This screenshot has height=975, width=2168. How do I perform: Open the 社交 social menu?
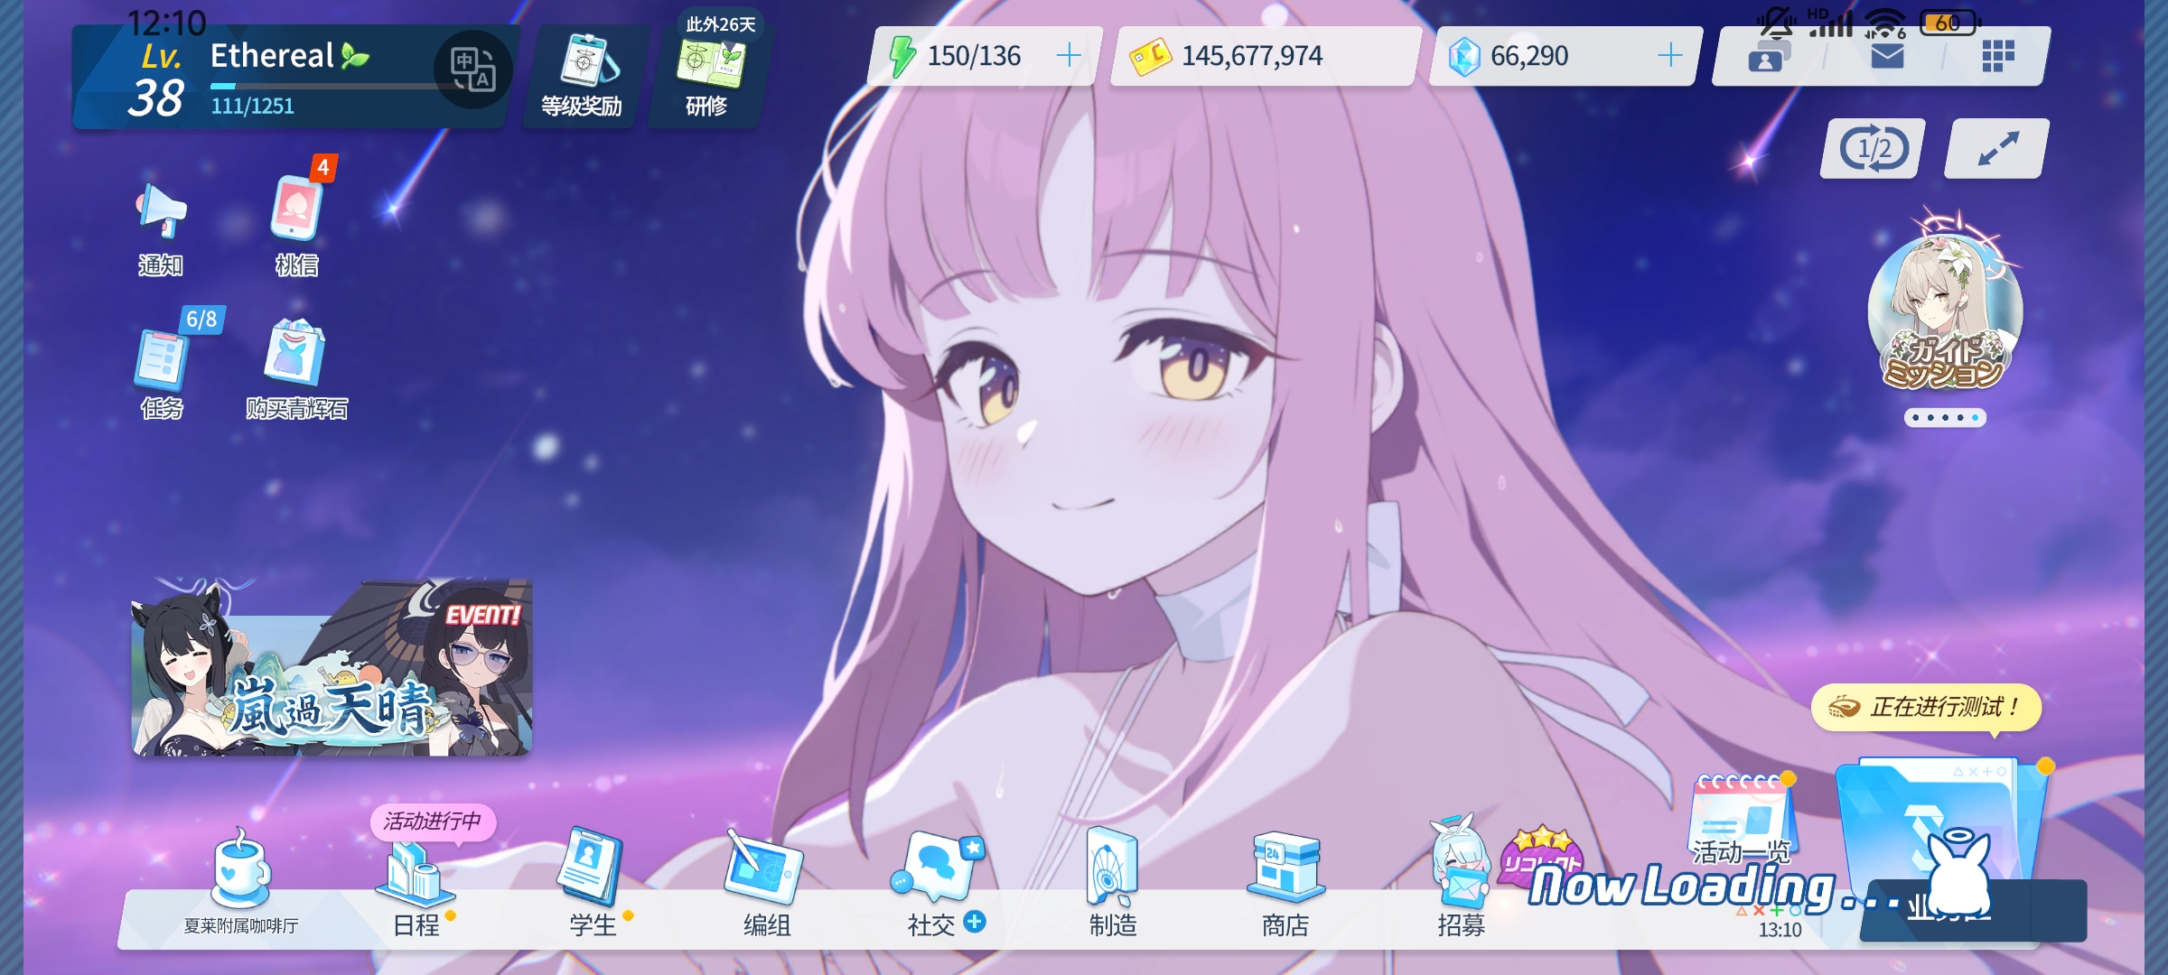938,885
